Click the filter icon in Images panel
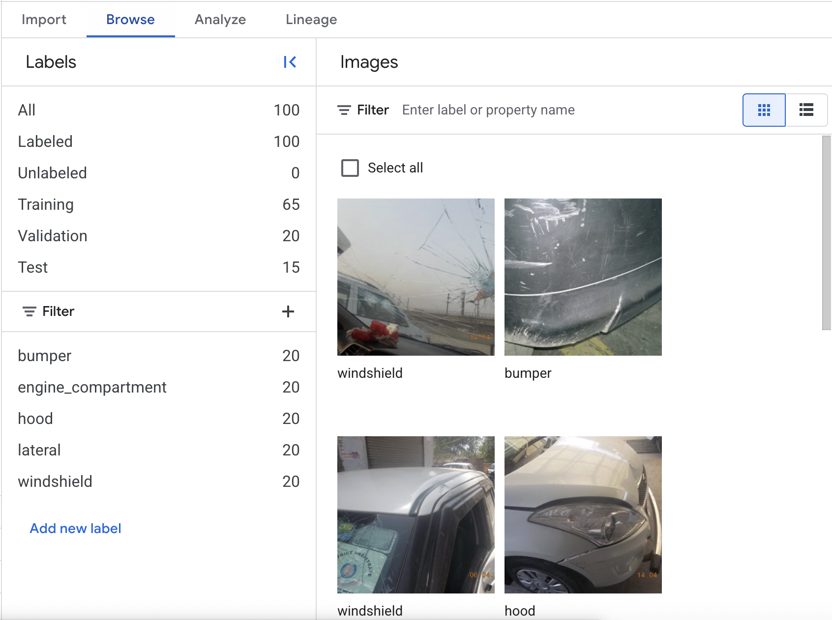832x620 pixels. (344, 110)
